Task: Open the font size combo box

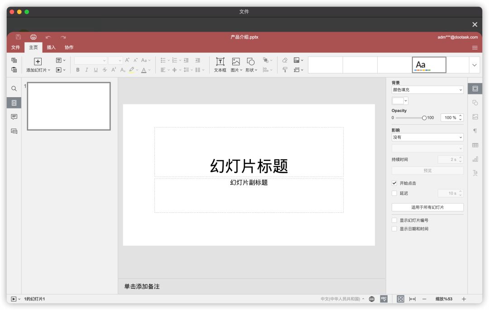Action: [115, 61]
